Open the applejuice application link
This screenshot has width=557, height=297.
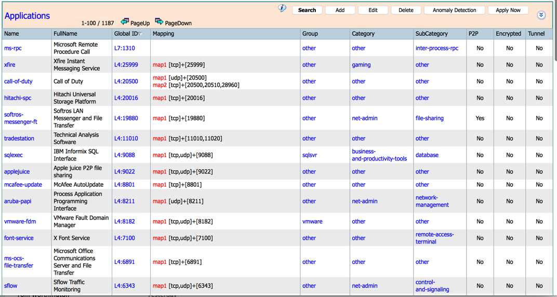click(x=17, y=172)
